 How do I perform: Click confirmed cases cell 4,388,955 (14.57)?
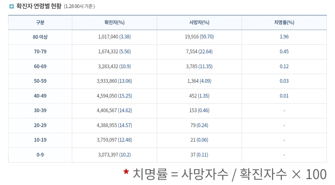114,125
